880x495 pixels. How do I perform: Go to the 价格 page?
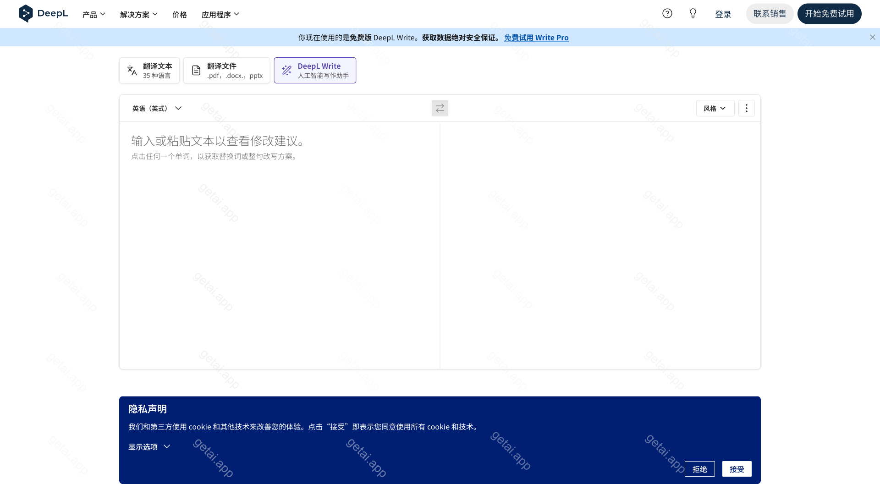click(180, 14)
